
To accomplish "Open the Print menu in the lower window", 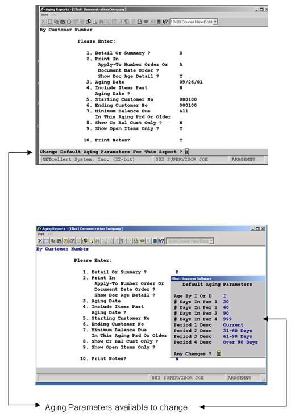I will point(41,234).
